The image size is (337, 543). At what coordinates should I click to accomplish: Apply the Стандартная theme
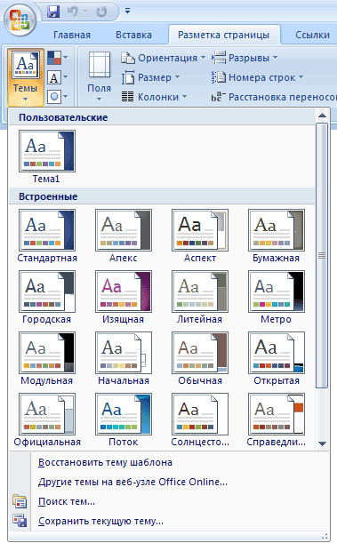(x=47, y=236)
